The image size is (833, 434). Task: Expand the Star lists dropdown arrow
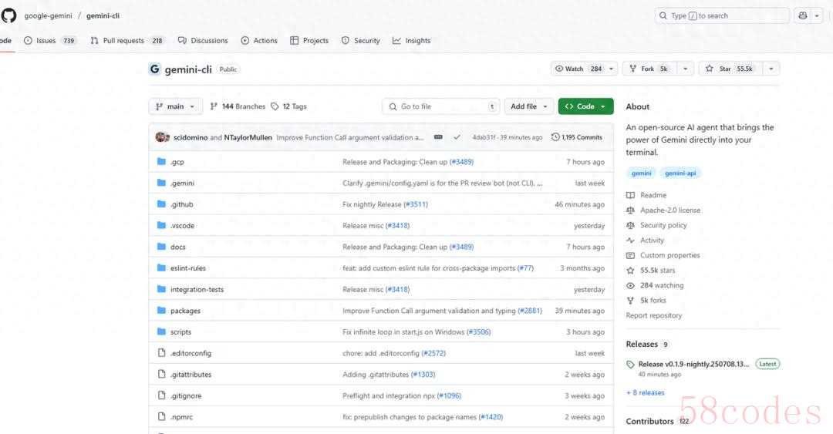(771, 69)
